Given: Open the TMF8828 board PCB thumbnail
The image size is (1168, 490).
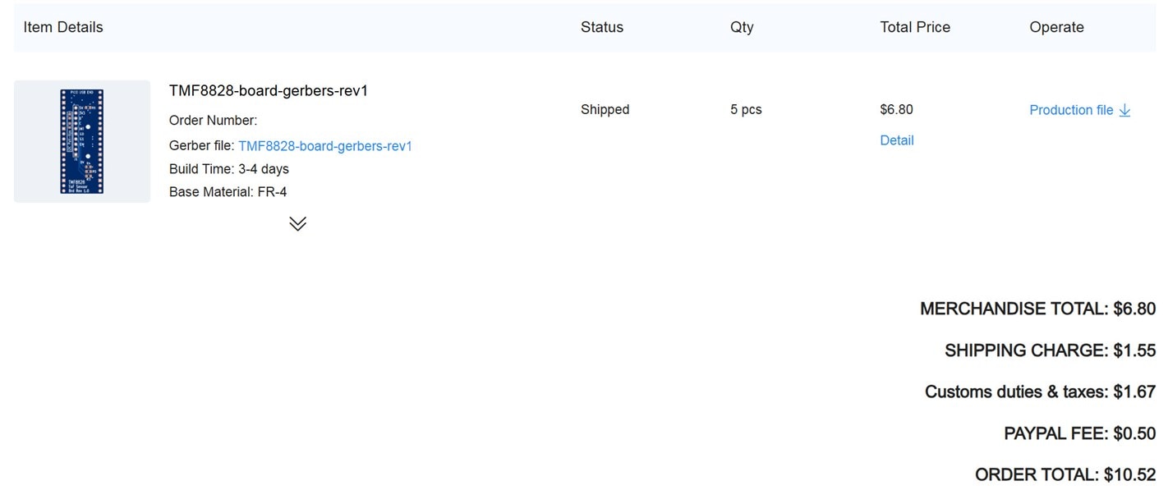Looking at the screenshot, I should [x=82, y=141].
